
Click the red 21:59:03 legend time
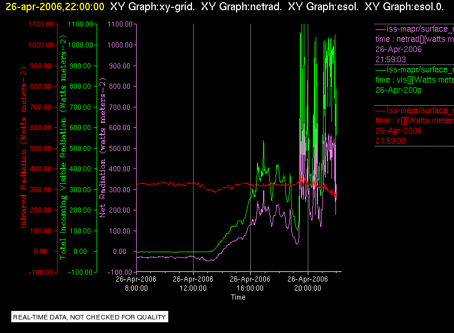click(x=391, y=141)
